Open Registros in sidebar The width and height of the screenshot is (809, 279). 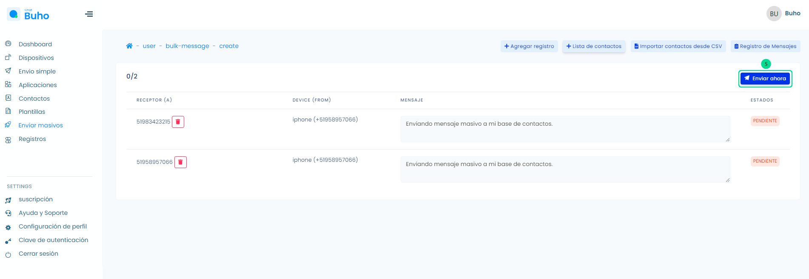click(x=32, y=139)
